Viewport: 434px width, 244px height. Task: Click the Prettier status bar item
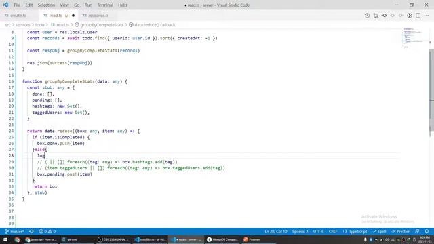click(x=400, y=232)
